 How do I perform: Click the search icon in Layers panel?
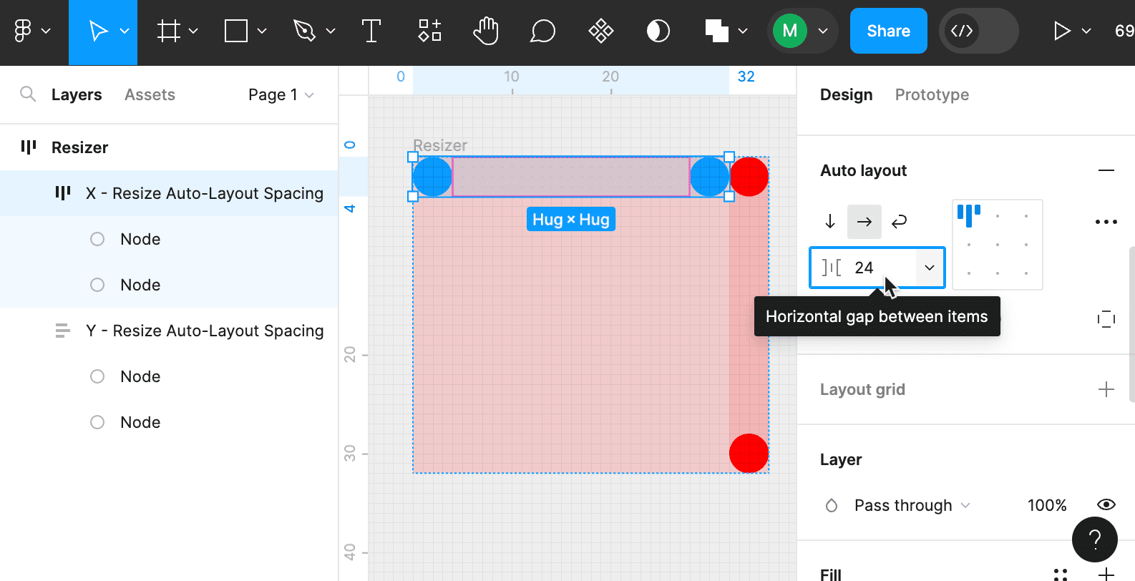[28, 94]
